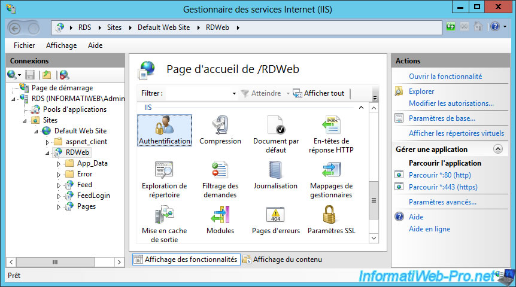Expand the App_Data tree folder
516x287 pixels.
pyautogui.click(x=59, y=164)
